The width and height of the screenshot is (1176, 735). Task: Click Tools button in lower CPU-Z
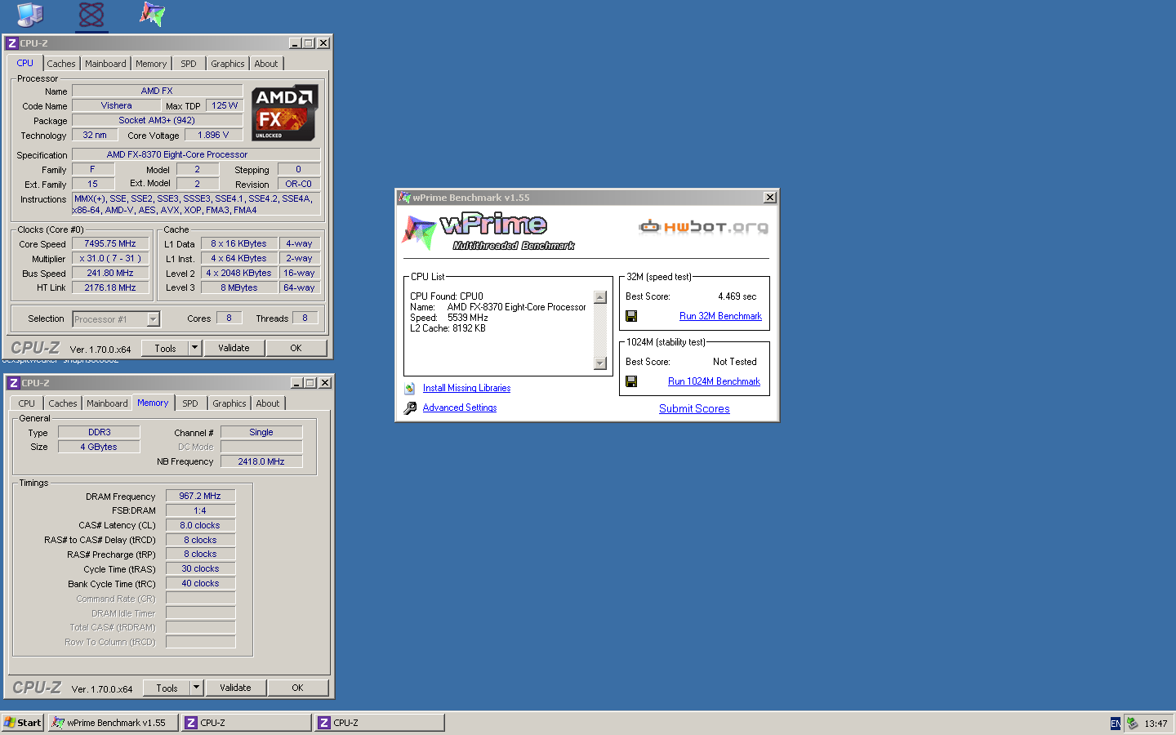coord(167,688)
